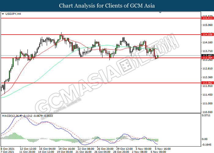Image resolution: width=214 pixels, height=153 pixels.
Task: Click the 15 Oct 04:00 time label
Action: tap(47, 149)
